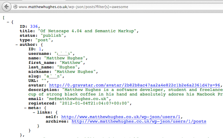Click the author ID value 1
The width and height of the screenshot is (223, 138).
pos(40,49)
